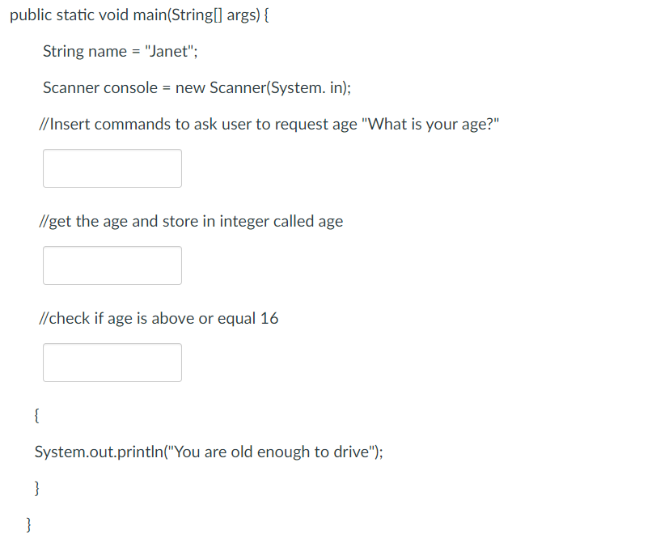Click the middle input field for reading age

[x=112, y=265]
